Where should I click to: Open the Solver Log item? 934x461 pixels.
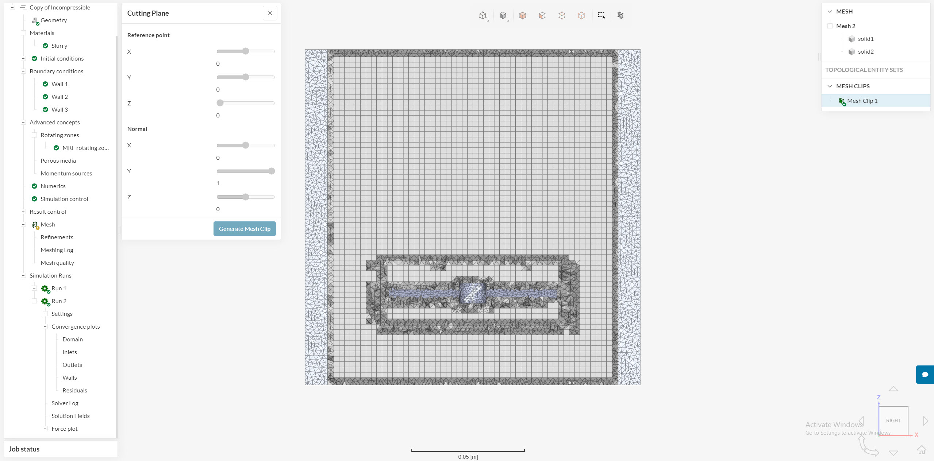(x=65, y=403)
